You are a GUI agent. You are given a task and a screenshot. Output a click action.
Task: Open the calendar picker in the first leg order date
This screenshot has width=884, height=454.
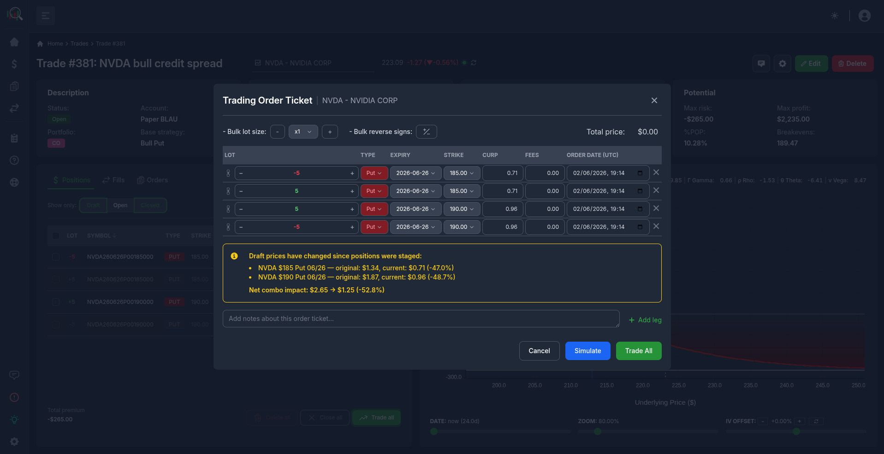click(x=640, y=173)
